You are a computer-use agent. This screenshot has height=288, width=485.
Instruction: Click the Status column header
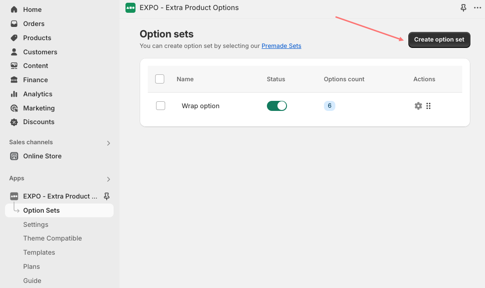tap(276, 79)
